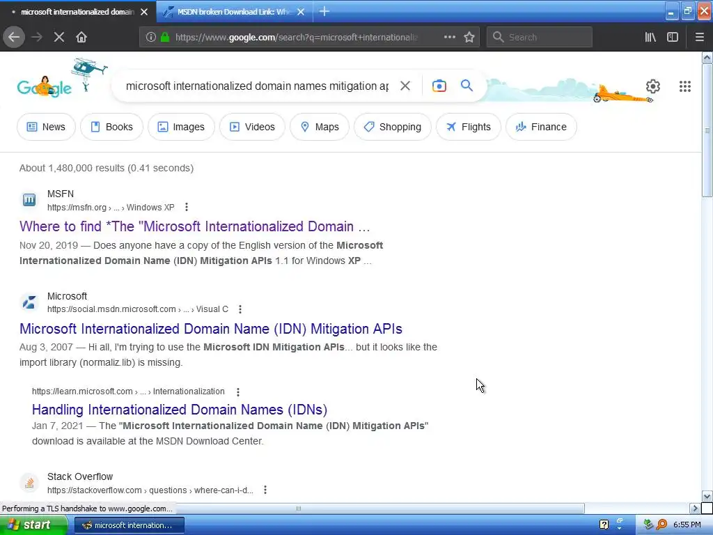Click the URL address field
This screenshot has width=713, height=535.
(x=297, y=38)
